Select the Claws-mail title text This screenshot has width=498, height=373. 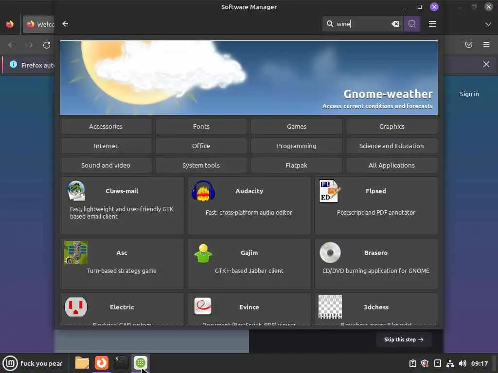coord(122,191)
